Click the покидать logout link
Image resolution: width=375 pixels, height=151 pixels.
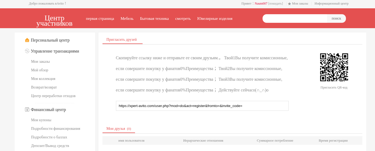pyautogui.click(x=275, y=3)
